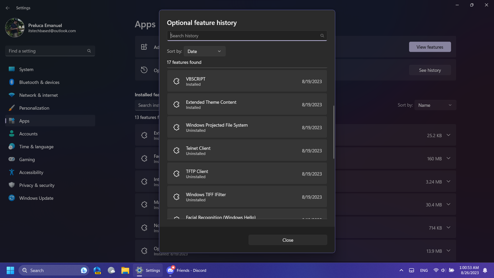This screenshot has height=278, width=494.
Task: Go back with the Settings back arrow
Action: pyautogui.click(x=8, y=8)
